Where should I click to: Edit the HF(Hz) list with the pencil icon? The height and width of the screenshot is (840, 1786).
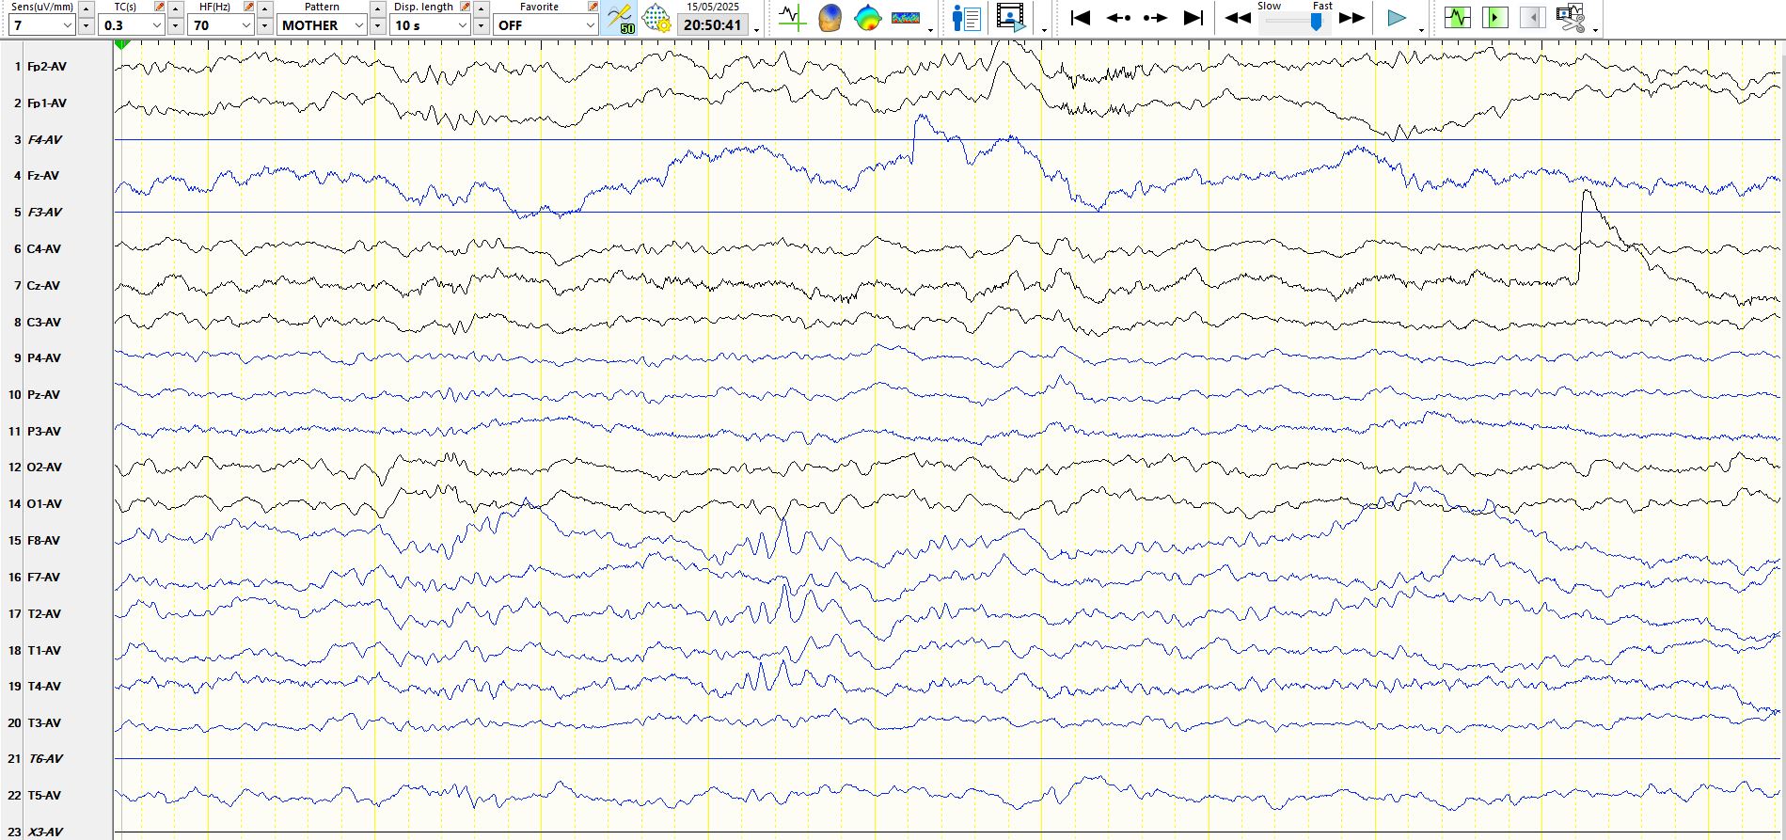pyautogui.click(x=248, y=7)
